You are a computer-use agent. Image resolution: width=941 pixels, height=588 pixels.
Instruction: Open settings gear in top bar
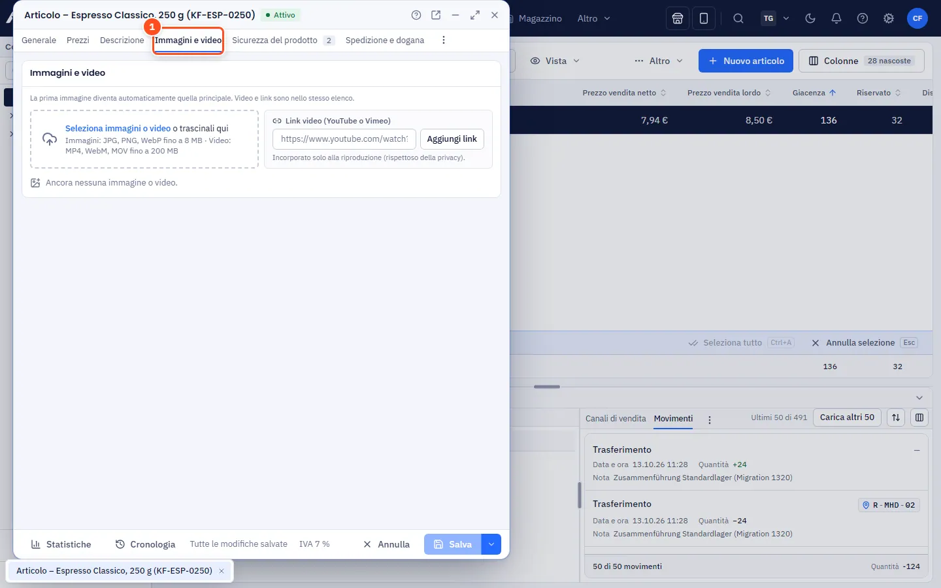click(889, 18)
